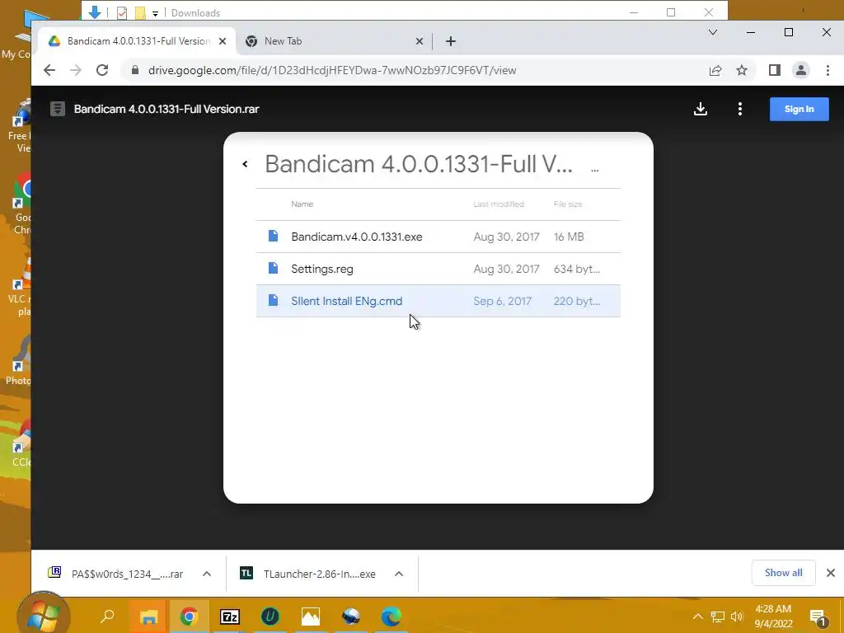Click the file icon for SIlent Install ENg.cmd

tap(274, 300)
